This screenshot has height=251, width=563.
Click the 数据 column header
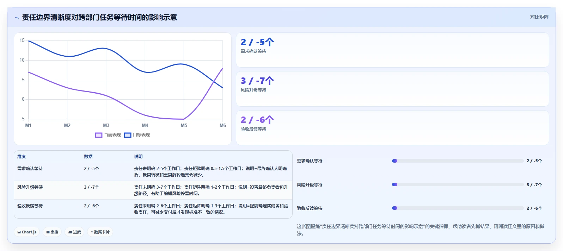(88, 157)
